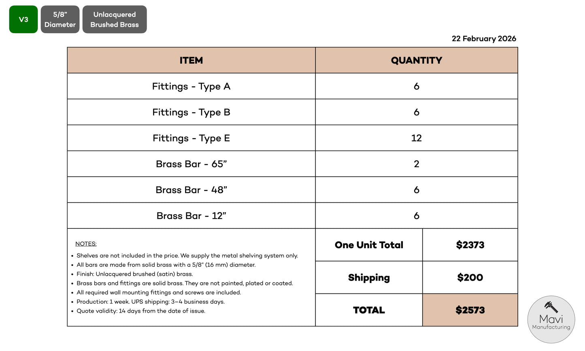Click the Brass Bar - 48" item cell
Viewport: 585px width, 351px height.
pos(191,190)
